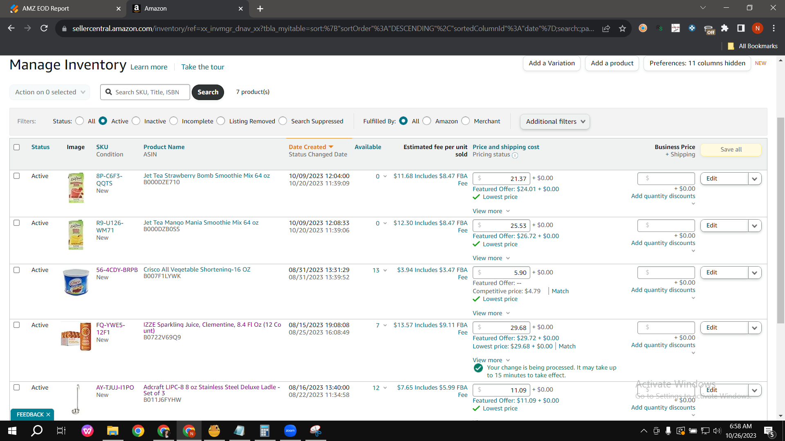785x441 pixels.
Task: Open Chrome extensions puzzle menu
Action: (724, 28)
